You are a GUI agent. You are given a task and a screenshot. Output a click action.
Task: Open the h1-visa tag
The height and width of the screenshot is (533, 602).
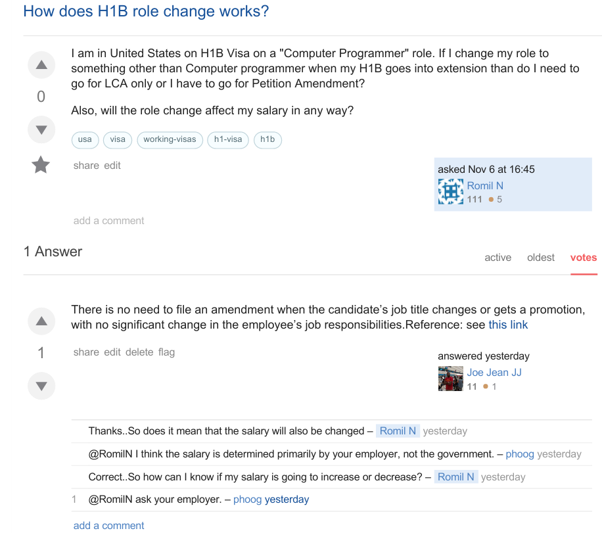(228, 139)
